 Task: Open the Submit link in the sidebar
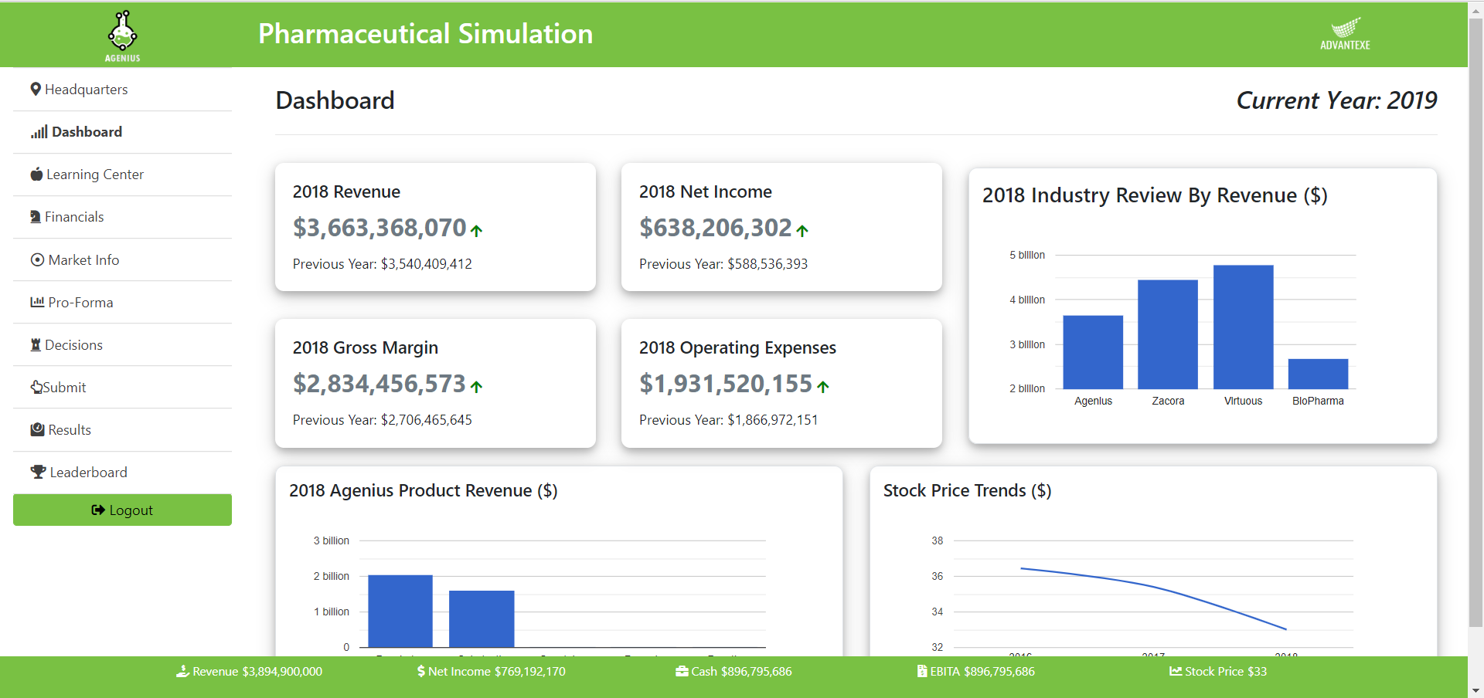64,387
